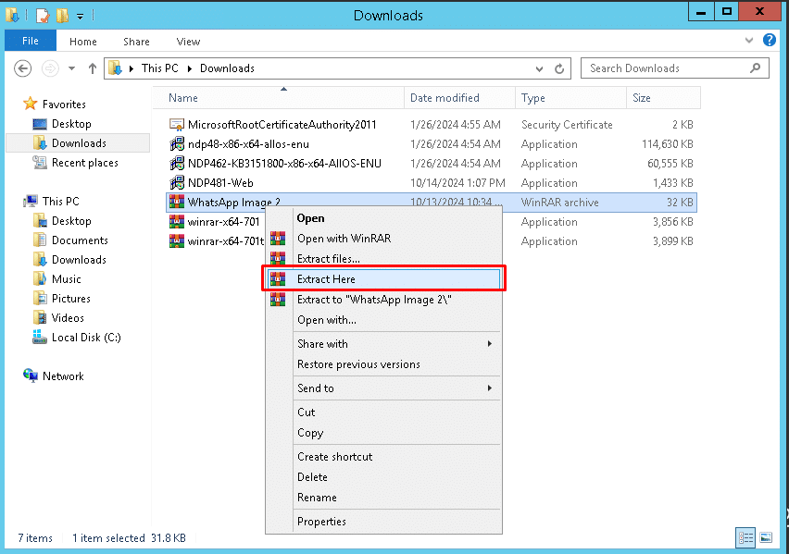Select Documents under This PC
The width and height of the screenshot is (789, 554).
coord(80,240)
